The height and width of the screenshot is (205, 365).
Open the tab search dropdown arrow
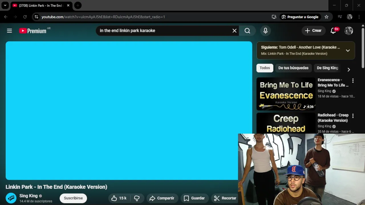(x=5, y=5)
